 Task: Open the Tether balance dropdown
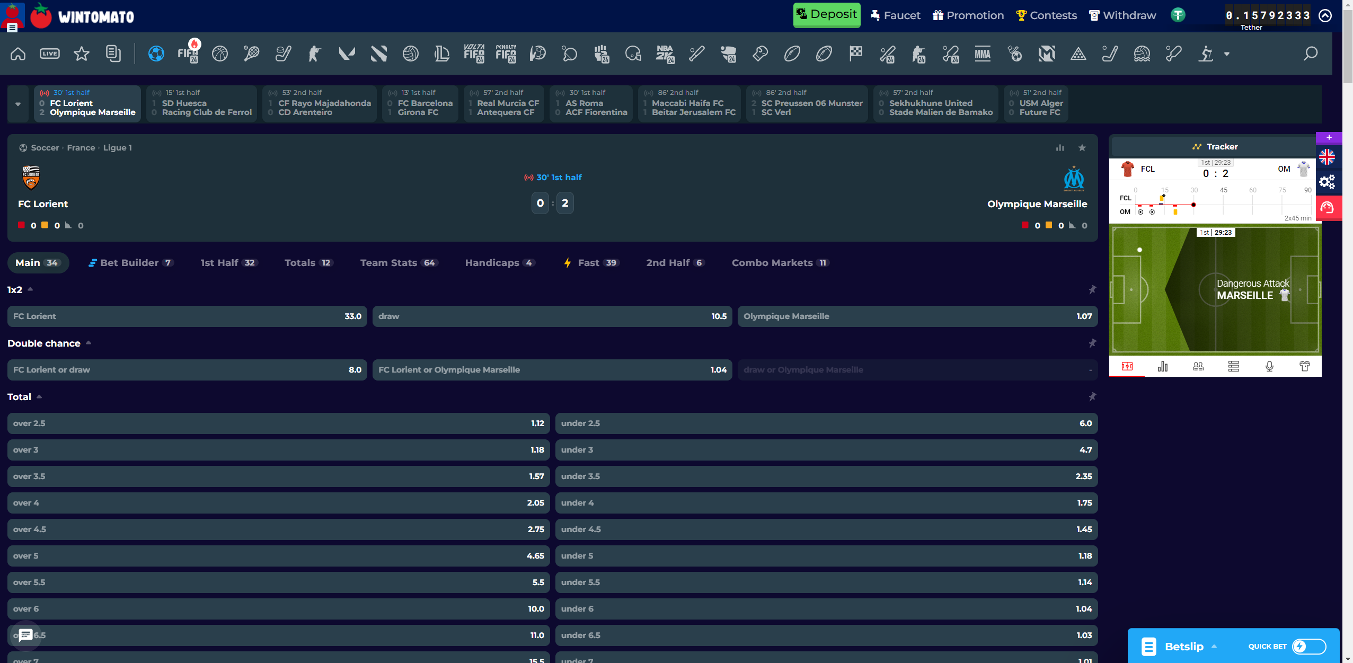click(x=1325, y=15)
